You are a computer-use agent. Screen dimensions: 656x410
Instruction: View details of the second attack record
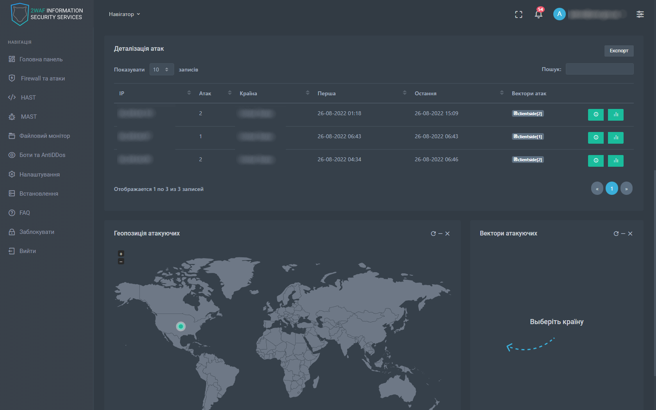tap(595, 137)
